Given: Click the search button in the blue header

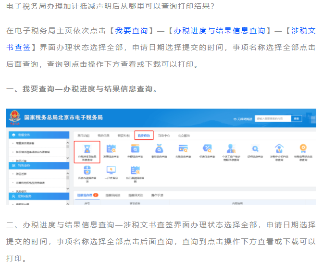Looking at the screenshot, I should (x=296, y=118).
